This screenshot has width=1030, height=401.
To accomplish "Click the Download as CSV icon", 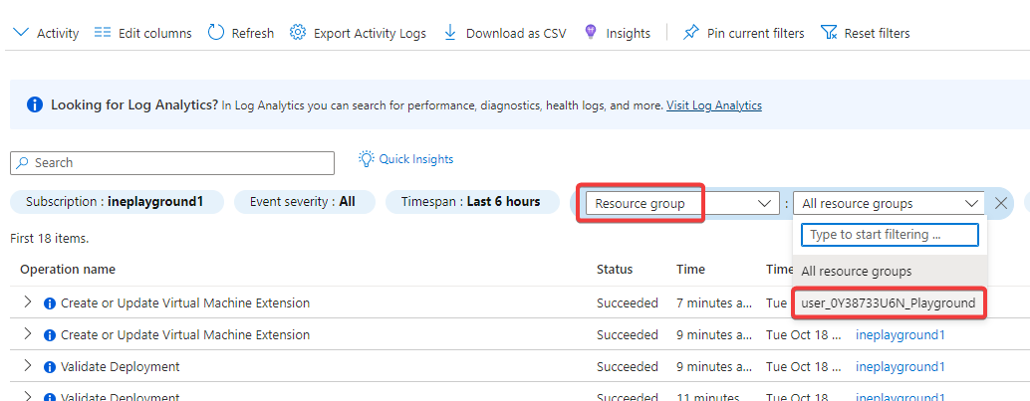I will click(450, 33).
